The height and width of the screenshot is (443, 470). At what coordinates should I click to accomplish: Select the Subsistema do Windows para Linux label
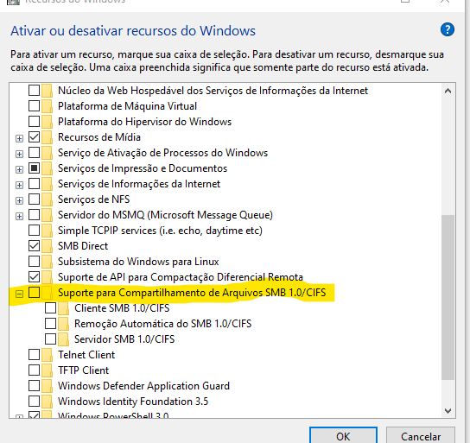(x=138, y=262)
